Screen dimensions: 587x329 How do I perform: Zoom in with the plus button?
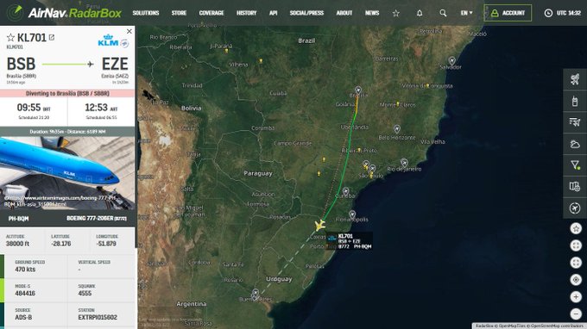576,297
